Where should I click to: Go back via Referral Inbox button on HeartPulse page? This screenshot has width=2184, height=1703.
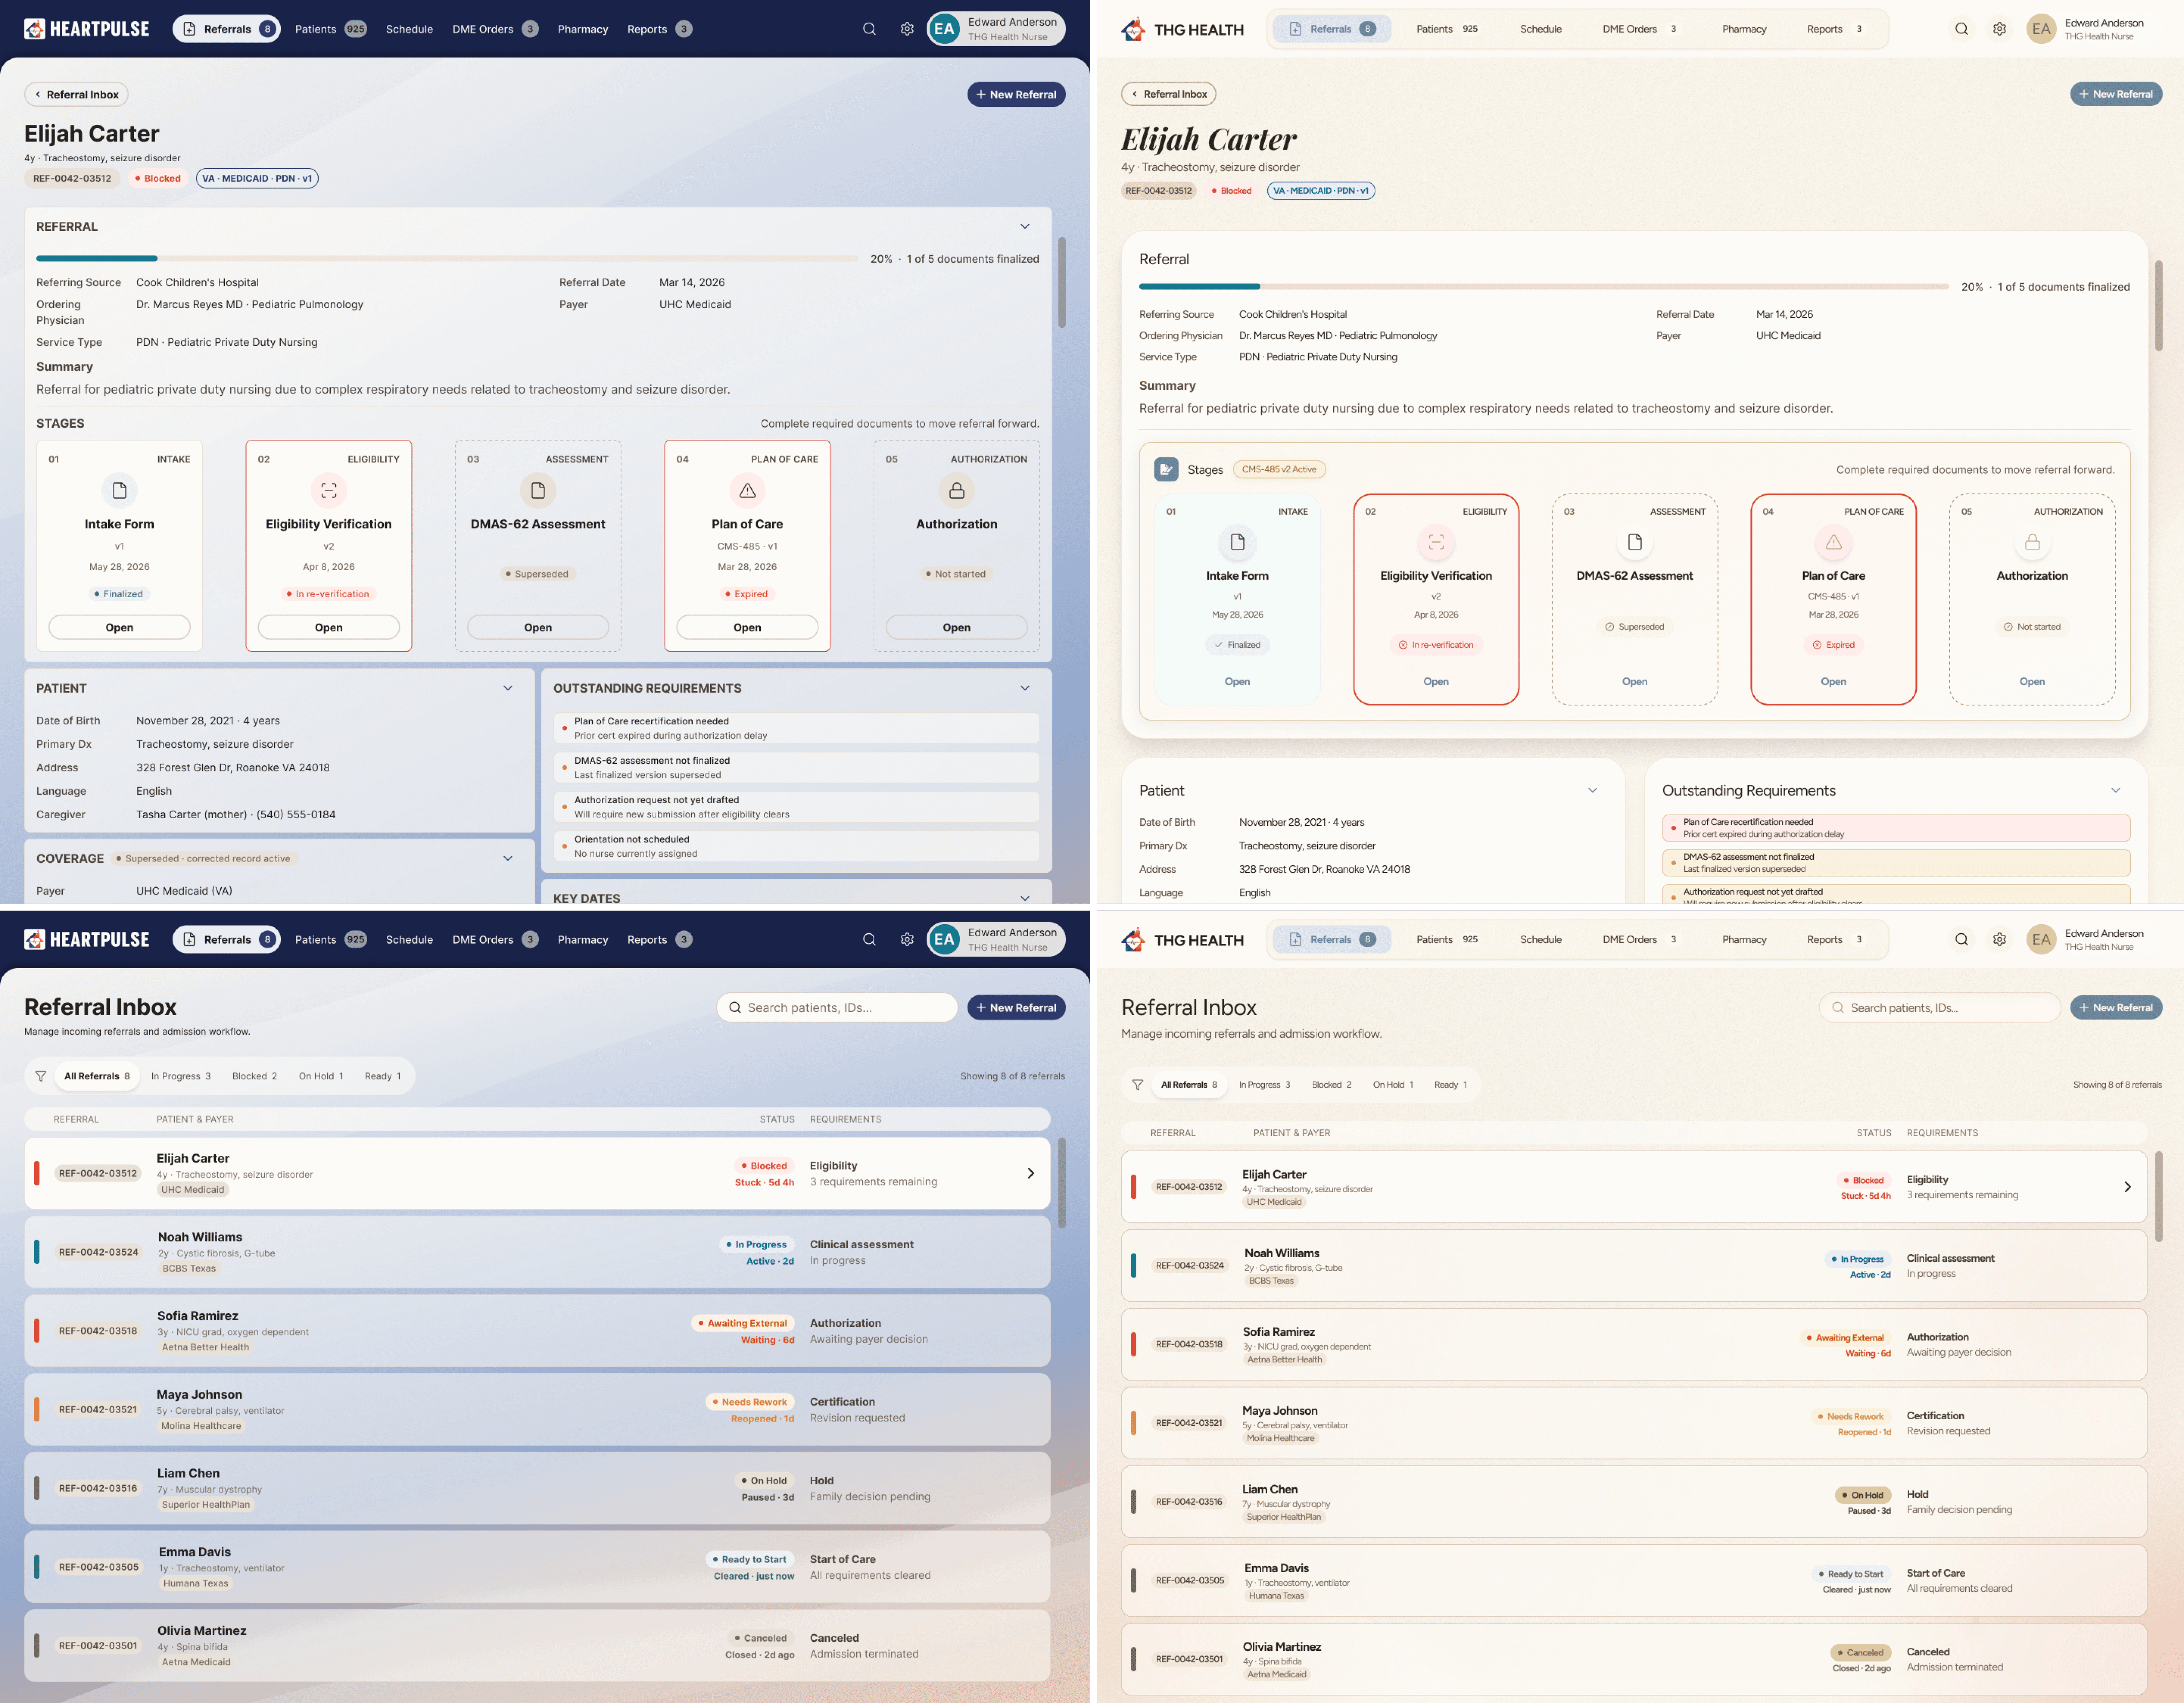76,94
